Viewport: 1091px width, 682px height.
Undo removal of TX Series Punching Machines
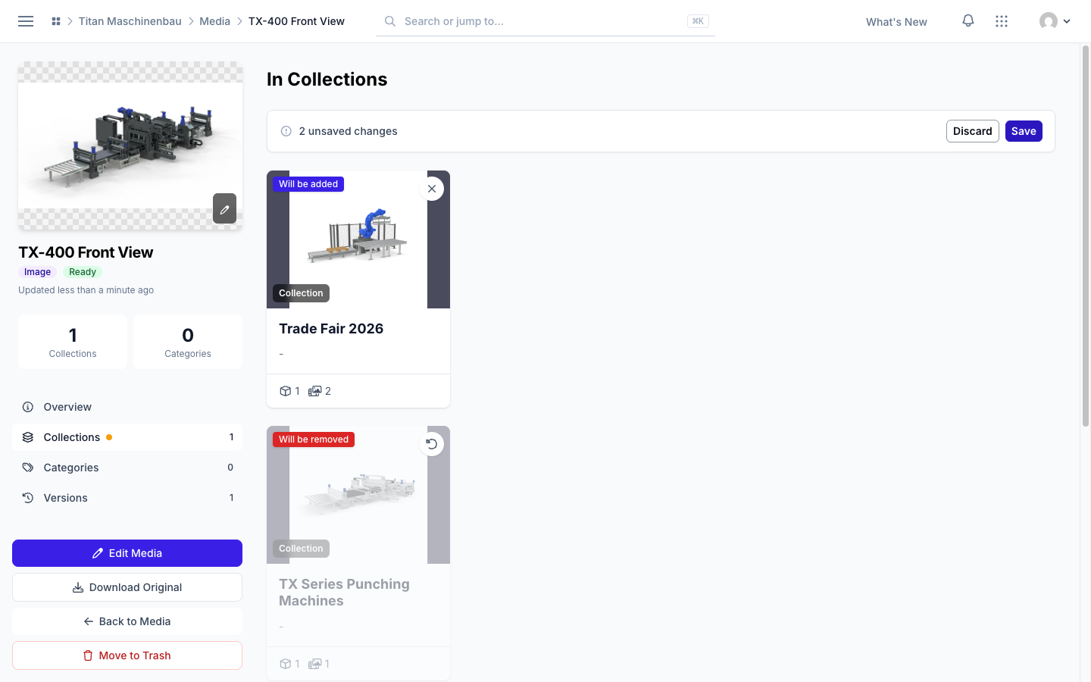pos(432,444)
